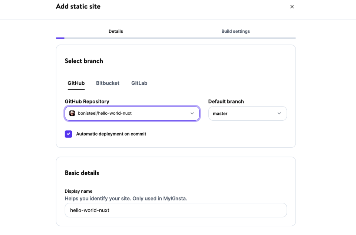The height and width of the screenshot is (235, 356).
Task: Click the repository owner avatar icon
Action: point(72,113)
